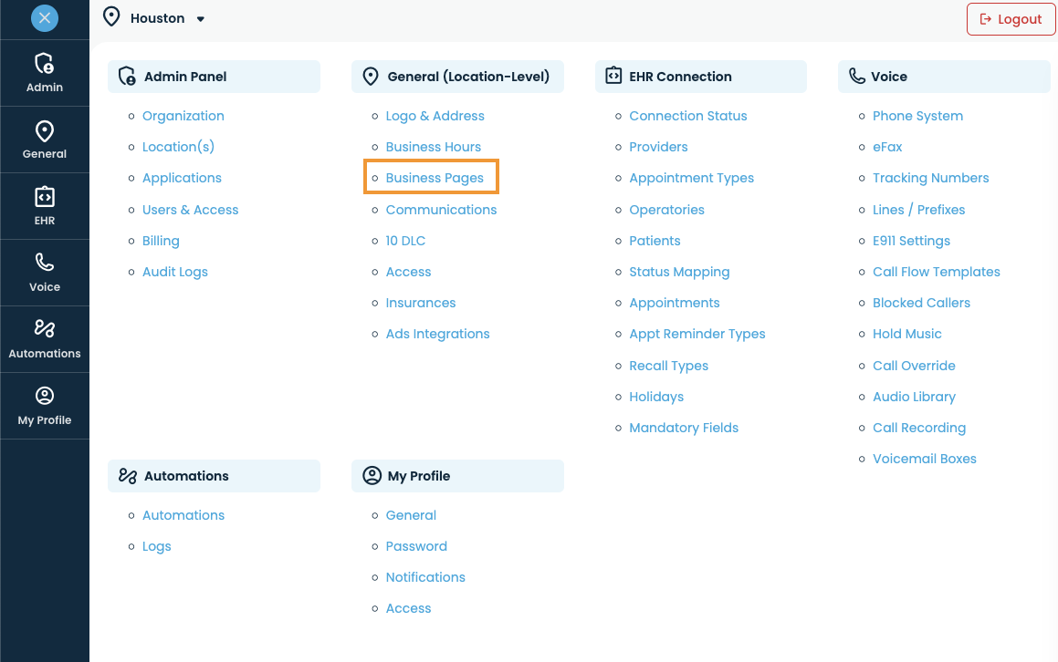Image resolution: width=1058 pixels, height=662 pixels.
Task: Expand the Houston location dropdown arrow
Action: point(201,19)
